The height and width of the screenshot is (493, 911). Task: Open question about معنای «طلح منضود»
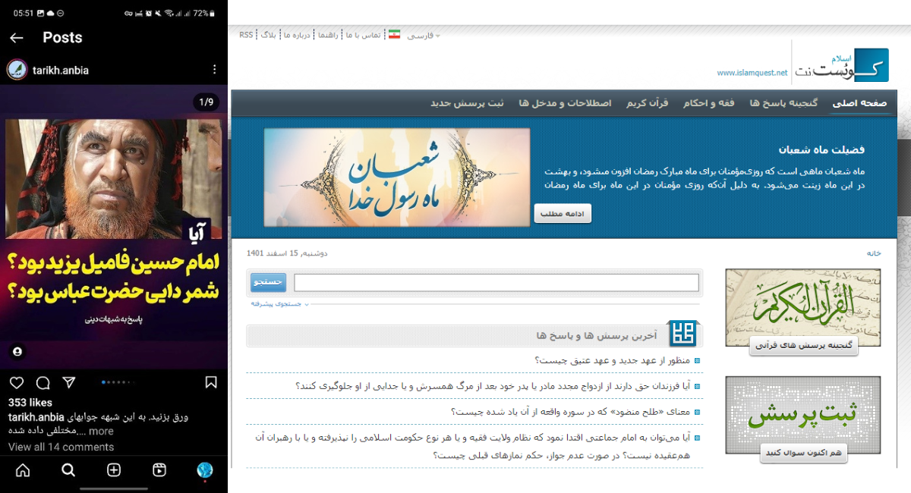click(x=571, y=412)
